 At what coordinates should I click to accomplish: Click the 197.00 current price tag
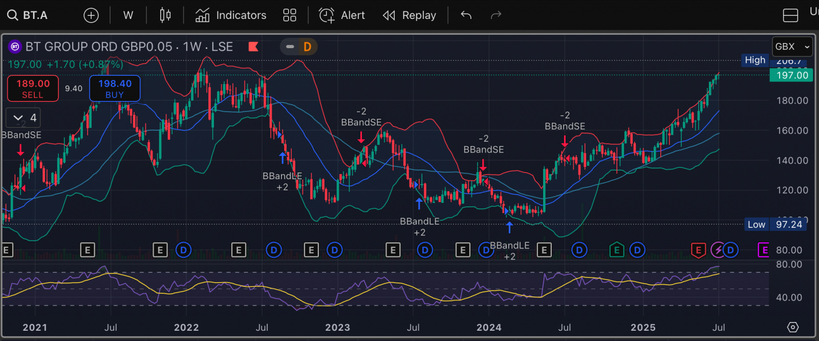[792, 75]
